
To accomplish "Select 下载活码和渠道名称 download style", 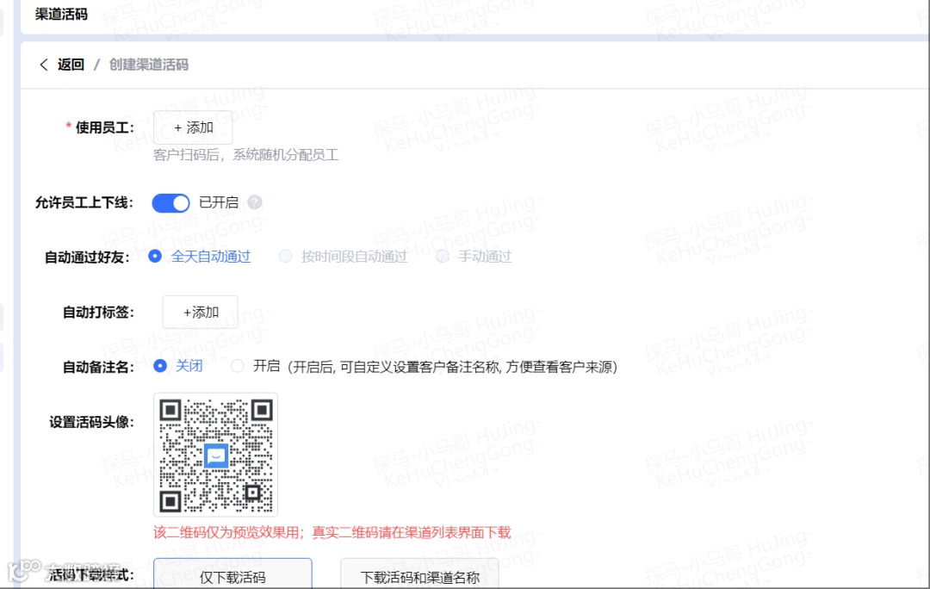I will click(419, 575).
